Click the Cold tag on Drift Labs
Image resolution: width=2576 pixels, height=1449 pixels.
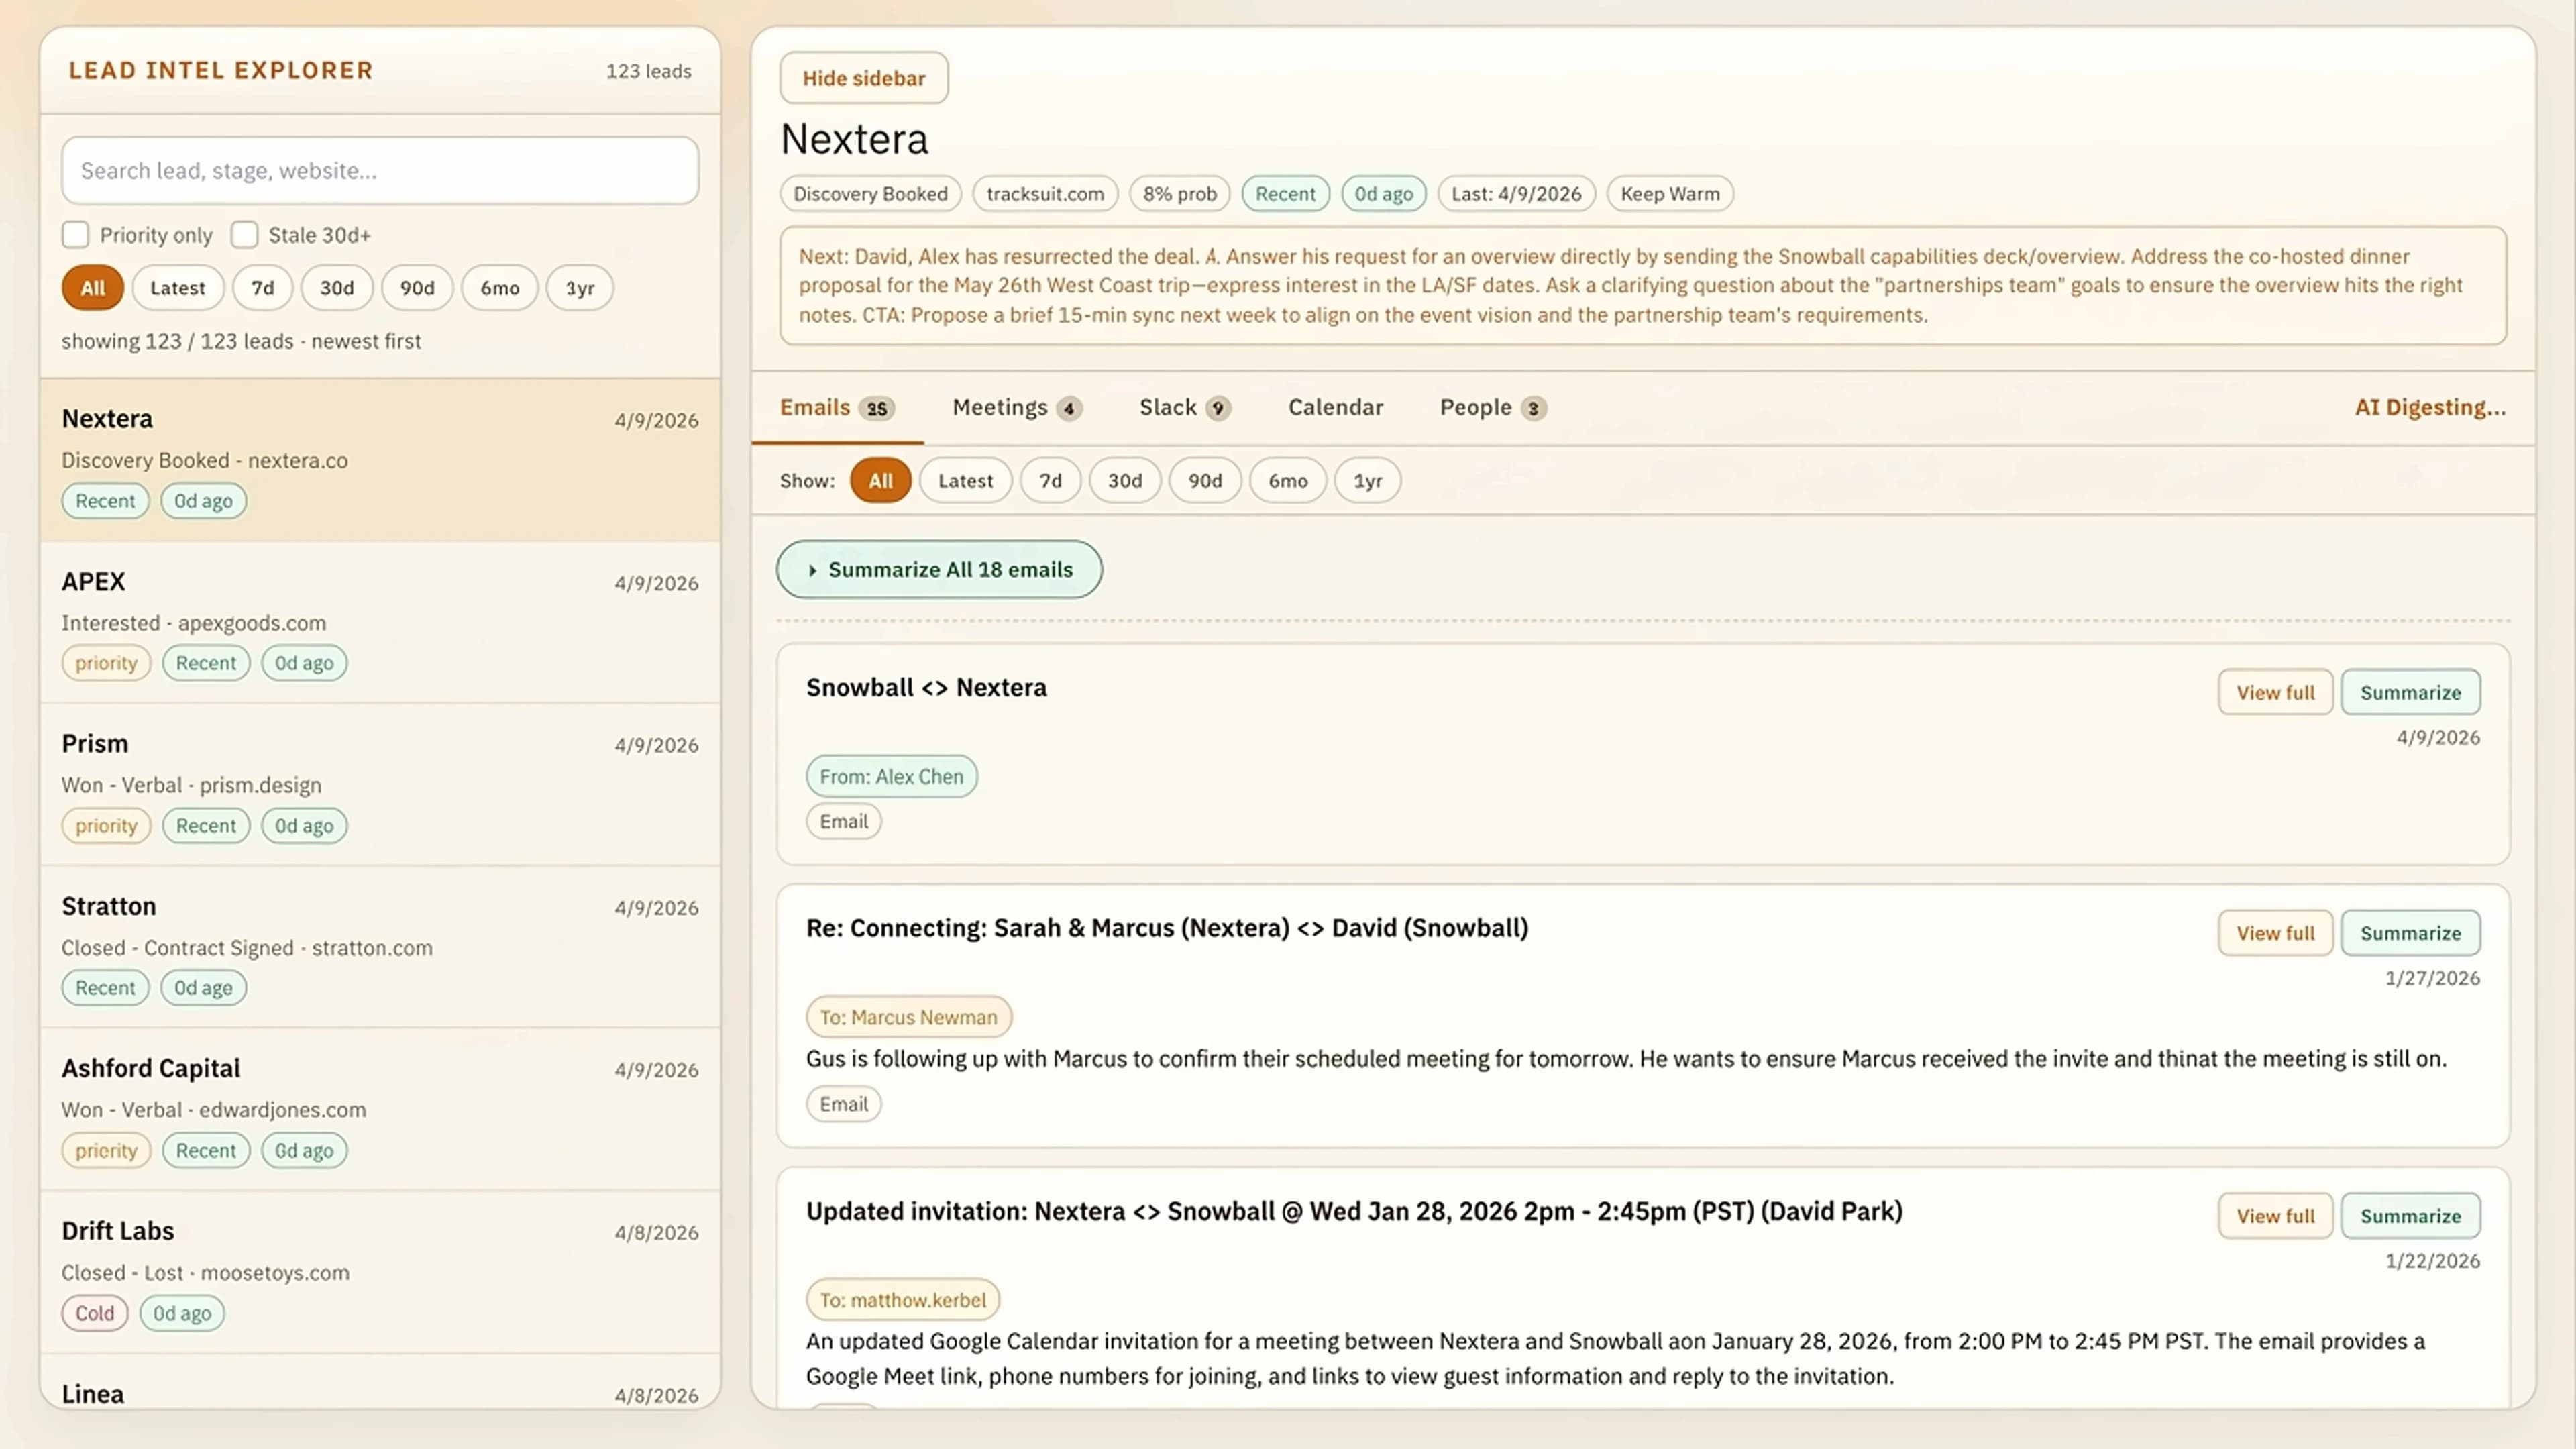click(95, 1313)
